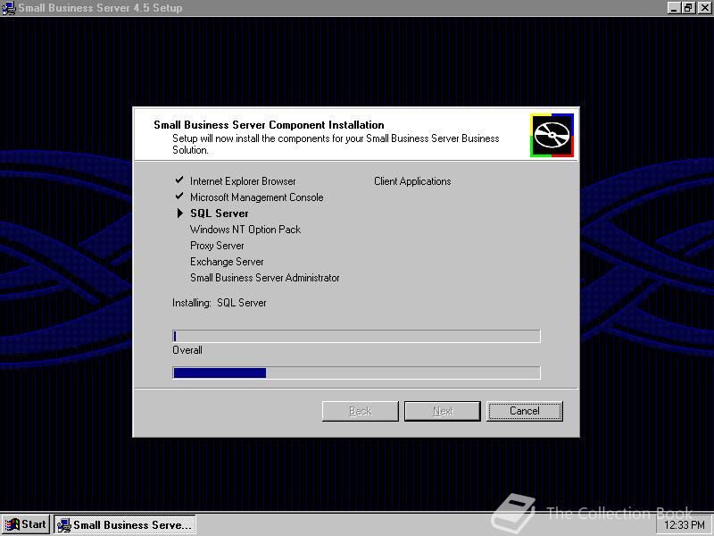Close the Setup window via X button
Screen dimensions: 714x536
704,8
